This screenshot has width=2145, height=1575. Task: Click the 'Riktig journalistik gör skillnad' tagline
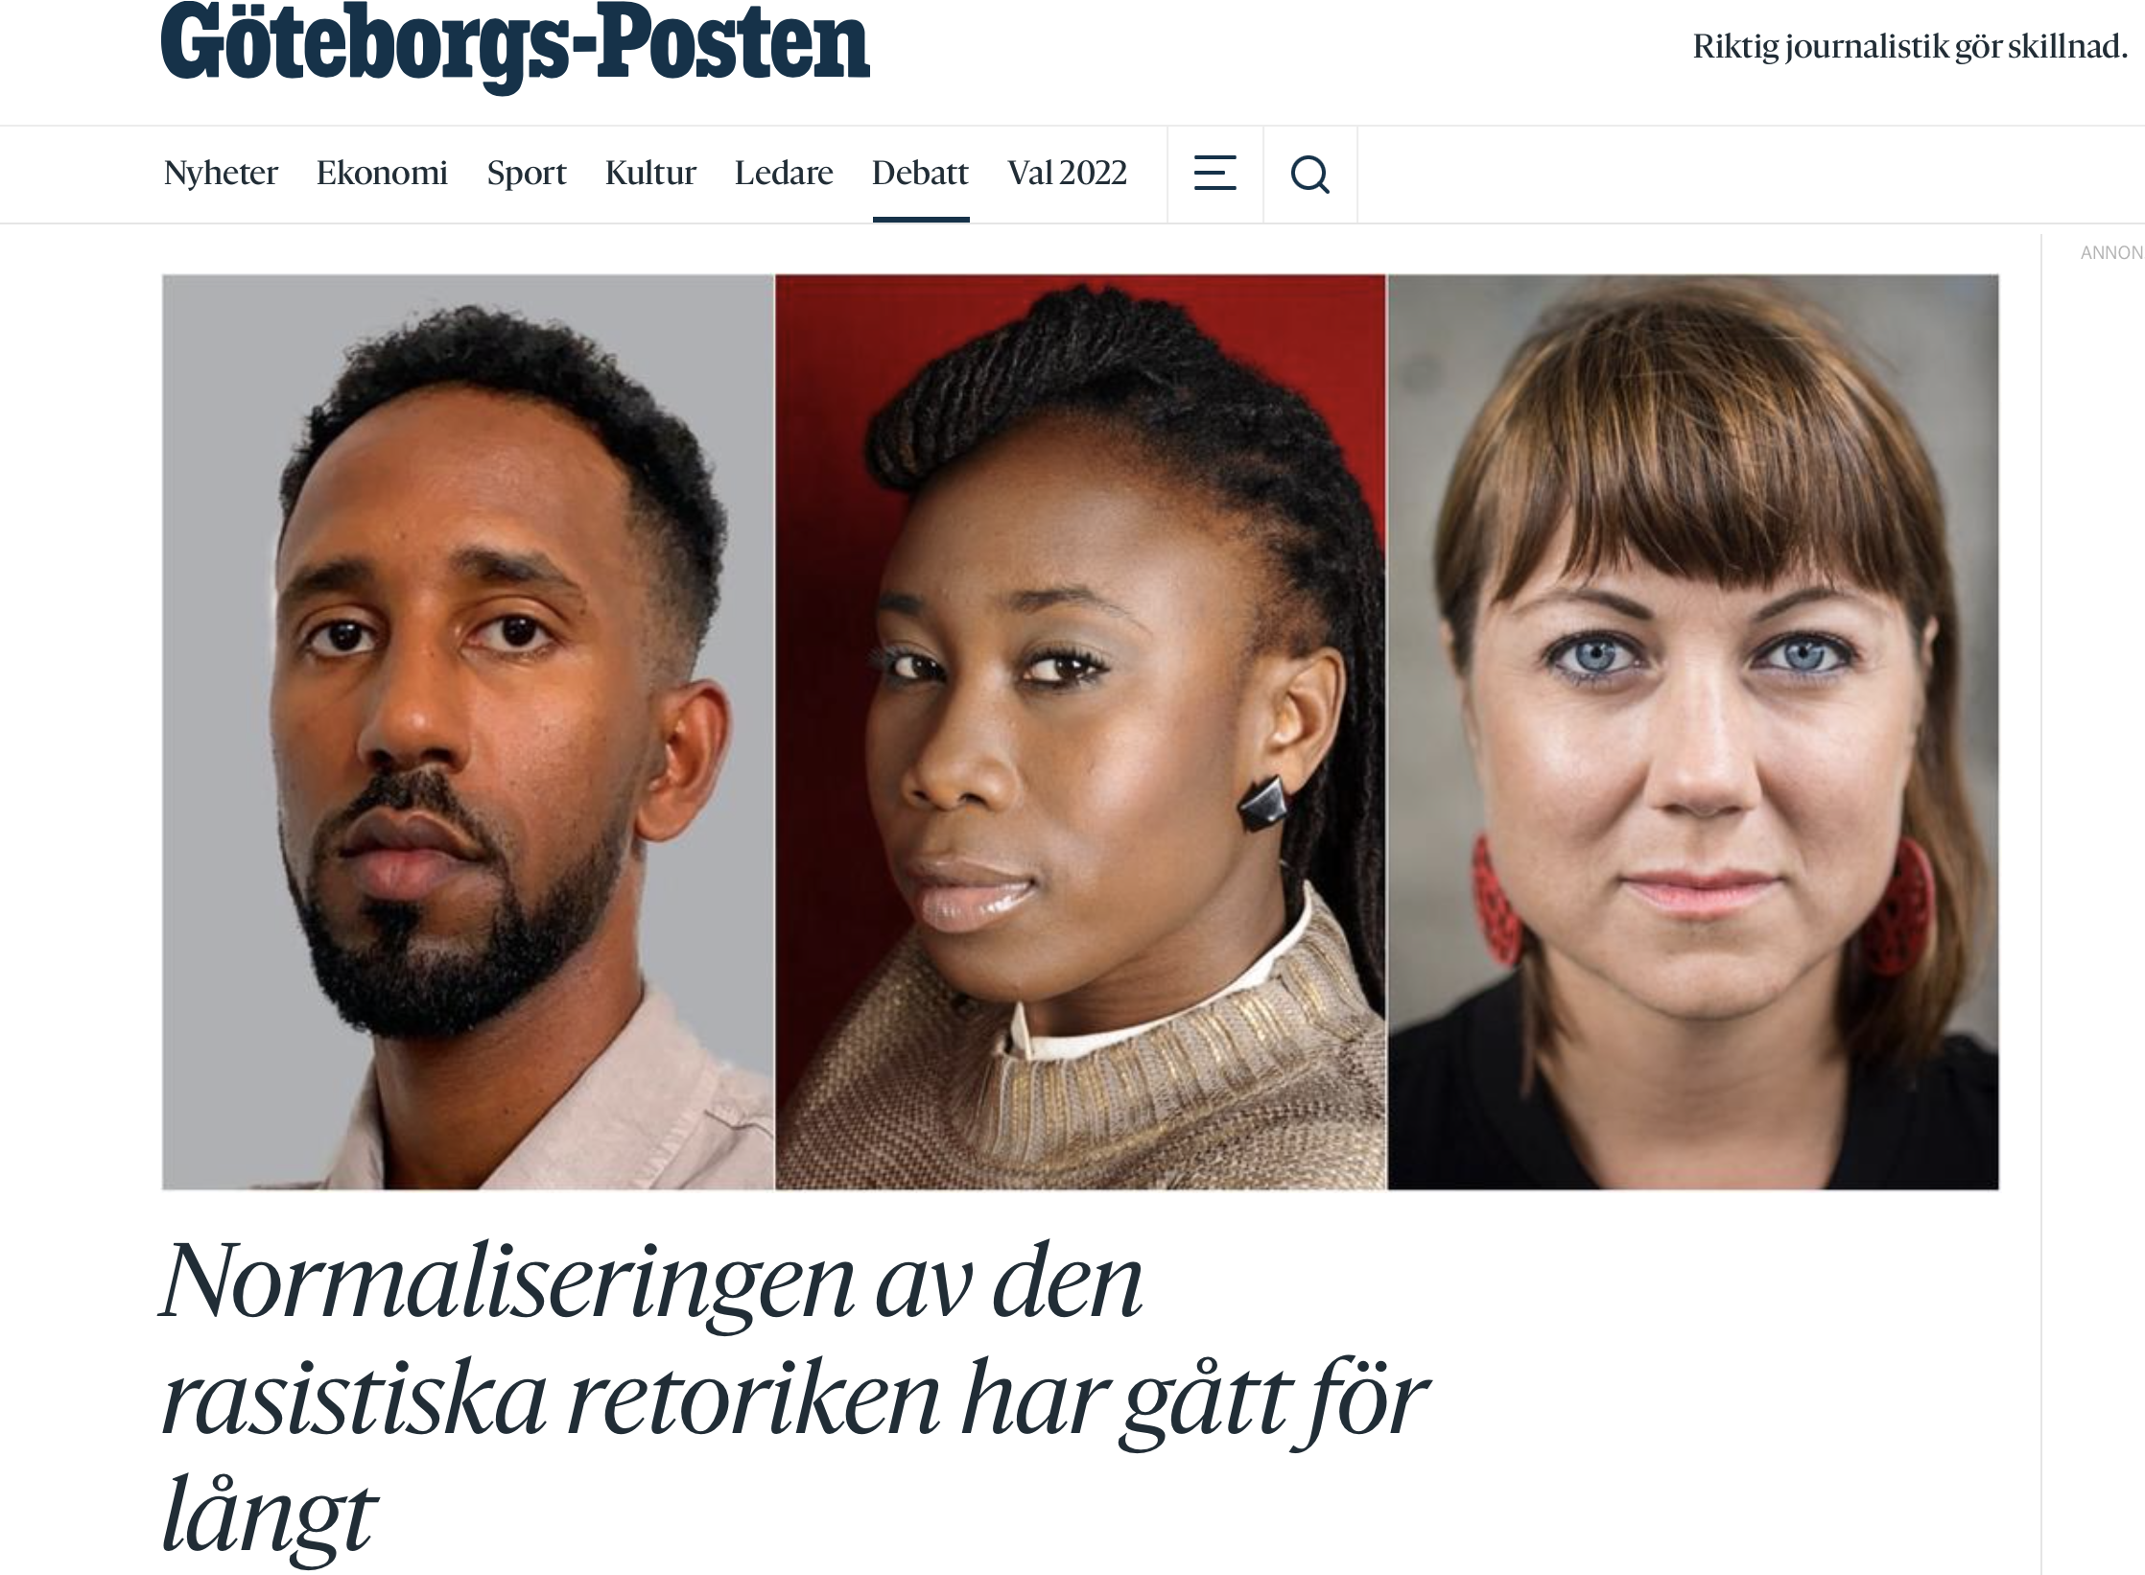(x=1910, y=46)
